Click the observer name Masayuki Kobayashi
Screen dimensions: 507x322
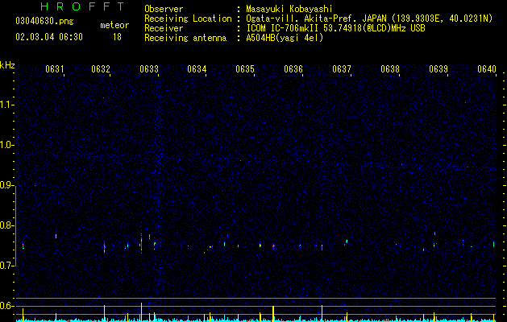289,9
